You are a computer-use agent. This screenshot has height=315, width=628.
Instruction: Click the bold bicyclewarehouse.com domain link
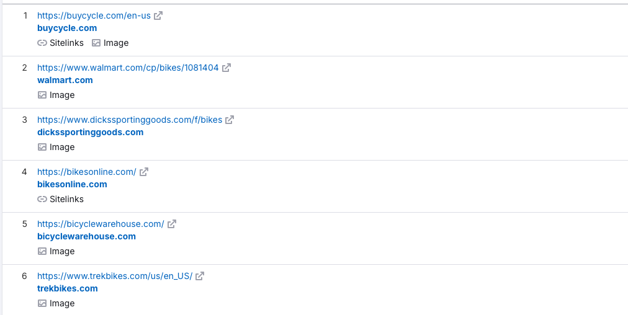click(x=86, y=236)
